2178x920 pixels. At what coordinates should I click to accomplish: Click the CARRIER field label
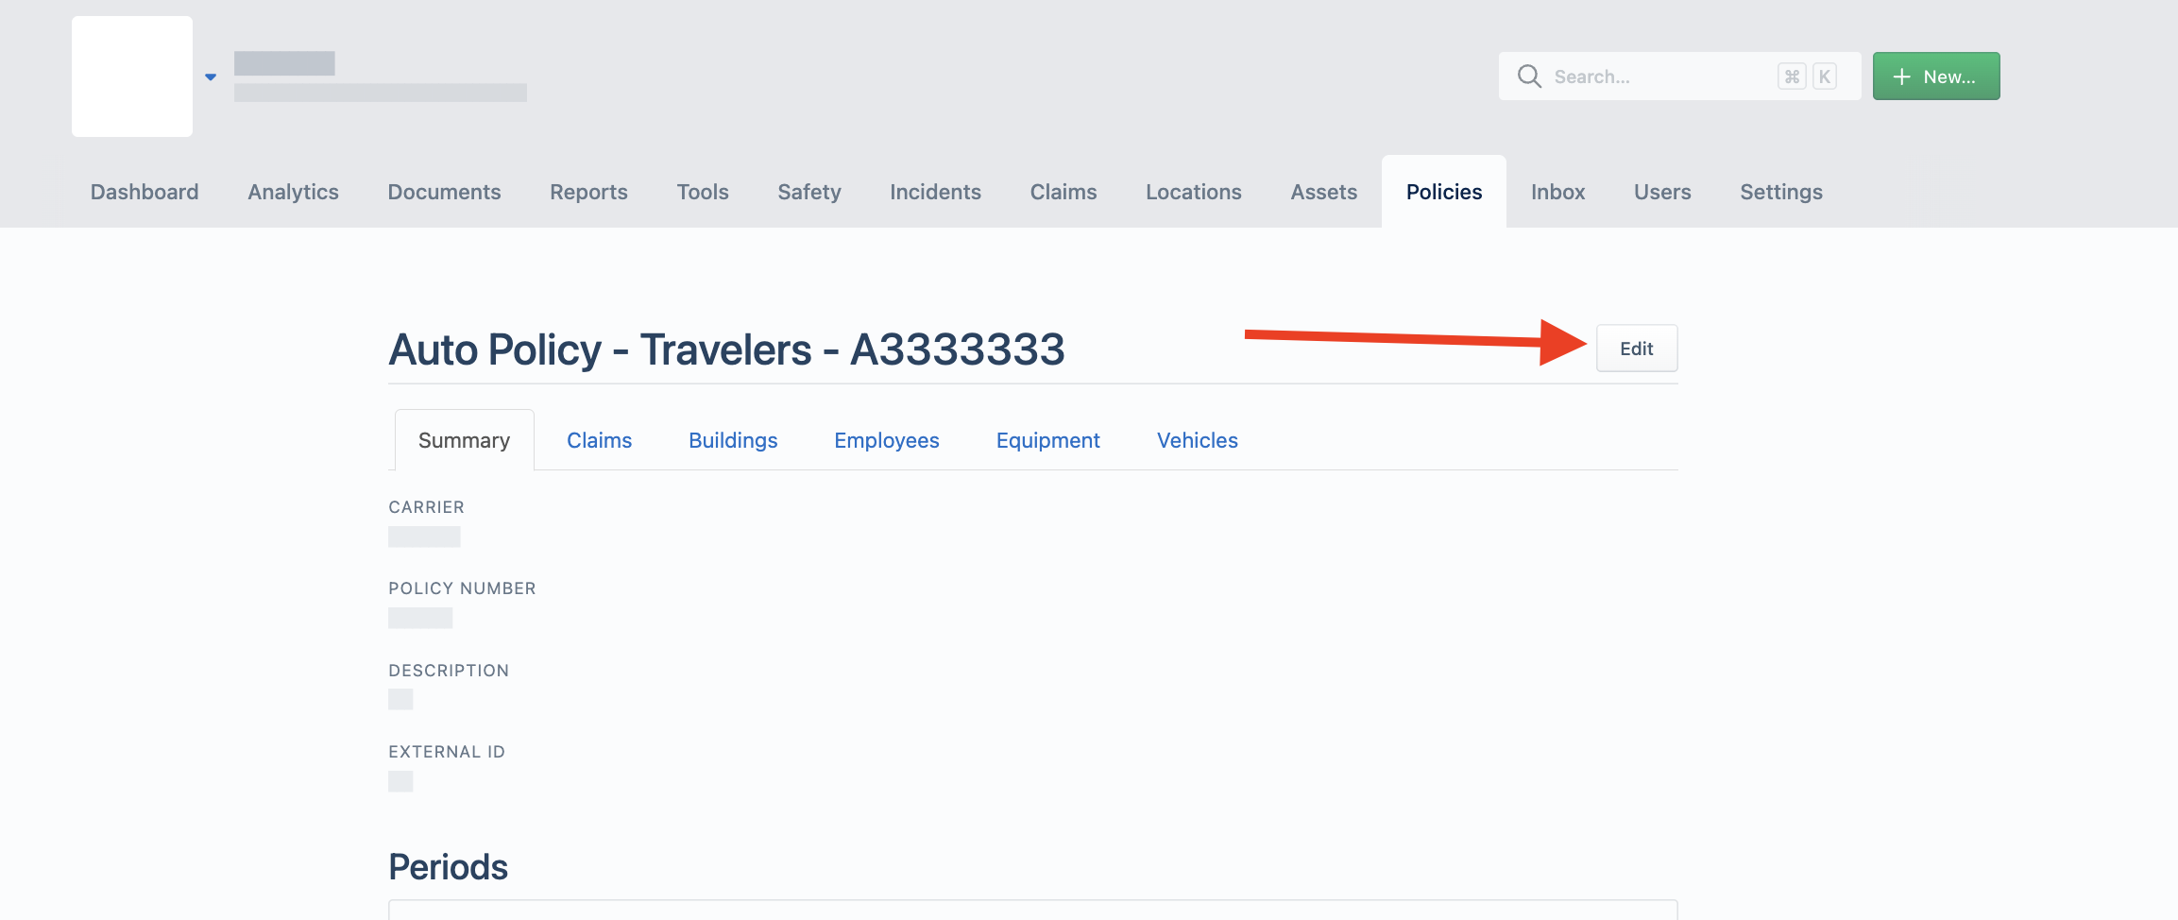(x=426, y=507)
